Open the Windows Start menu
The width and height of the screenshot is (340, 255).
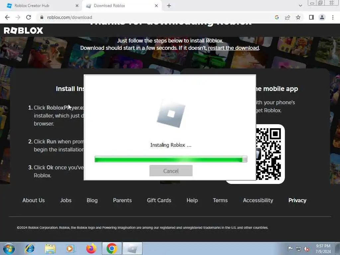coord(9,248)
